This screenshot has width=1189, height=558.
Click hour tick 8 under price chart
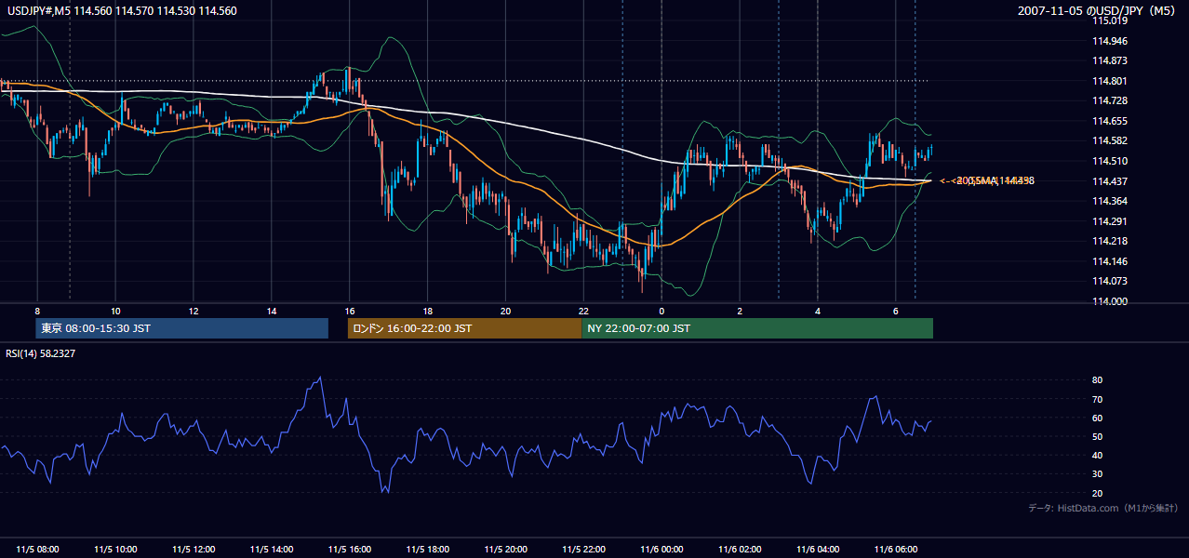37,311
